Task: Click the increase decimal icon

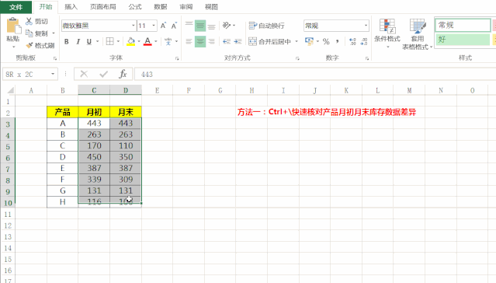Action: [x=352, y=41]
